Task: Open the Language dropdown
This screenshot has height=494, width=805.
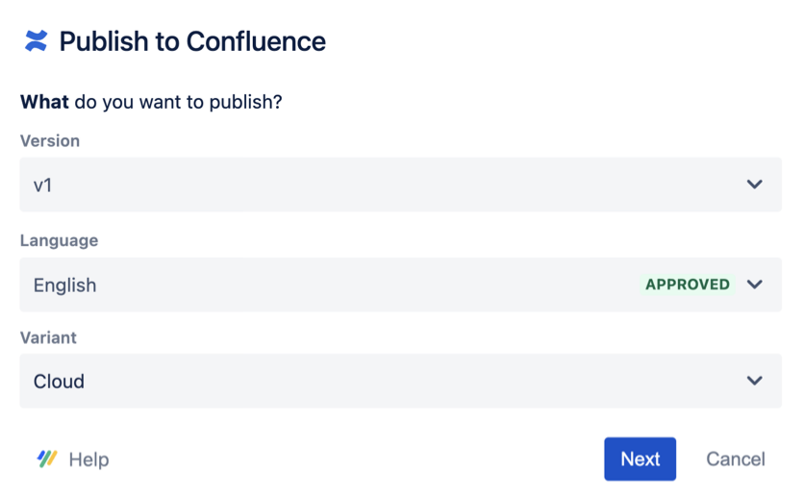Action: (x=337, y=284)
